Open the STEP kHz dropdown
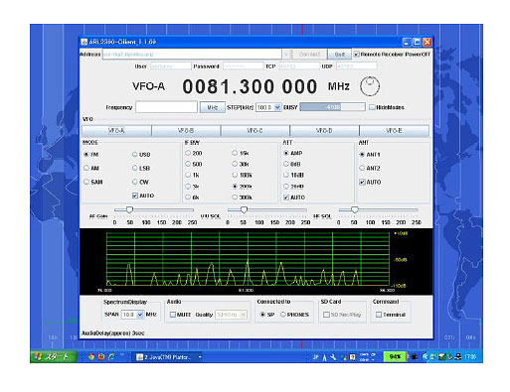 (277, 107)
